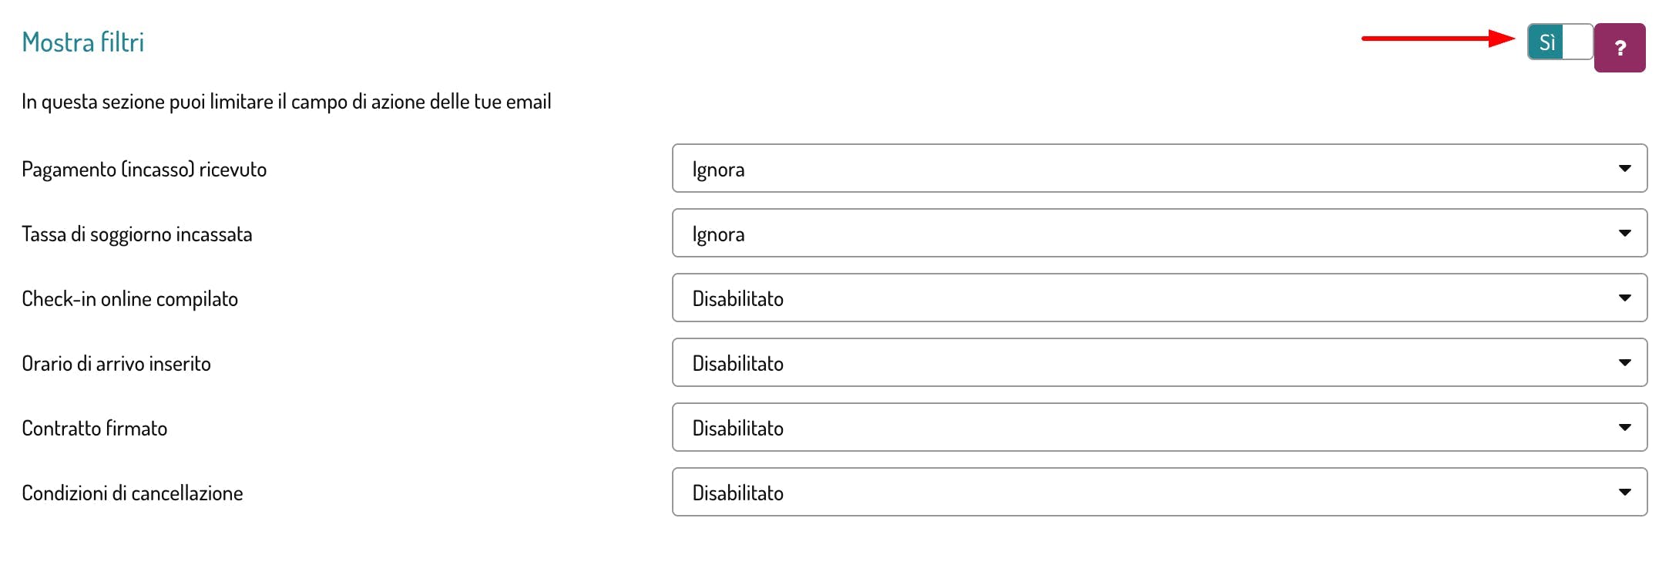Open the Check-in online compilato dropdown
The width and height of the screenshot is (1669, 572).
click(x=1159, y=298)
